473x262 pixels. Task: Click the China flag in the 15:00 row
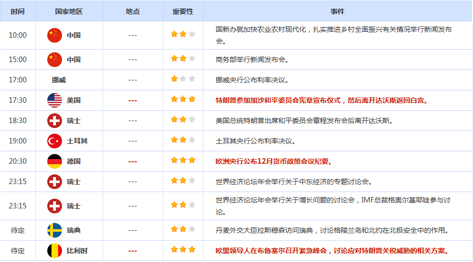(54, 60)
